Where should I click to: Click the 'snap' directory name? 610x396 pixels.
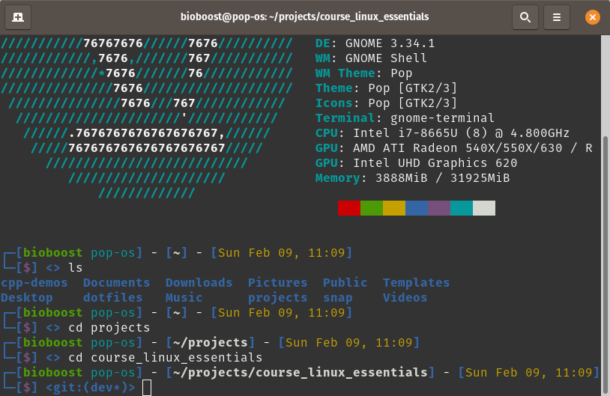tap(338, 299)
